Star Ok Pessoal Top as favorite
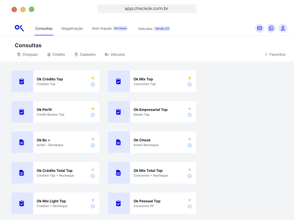 point(189,200)
